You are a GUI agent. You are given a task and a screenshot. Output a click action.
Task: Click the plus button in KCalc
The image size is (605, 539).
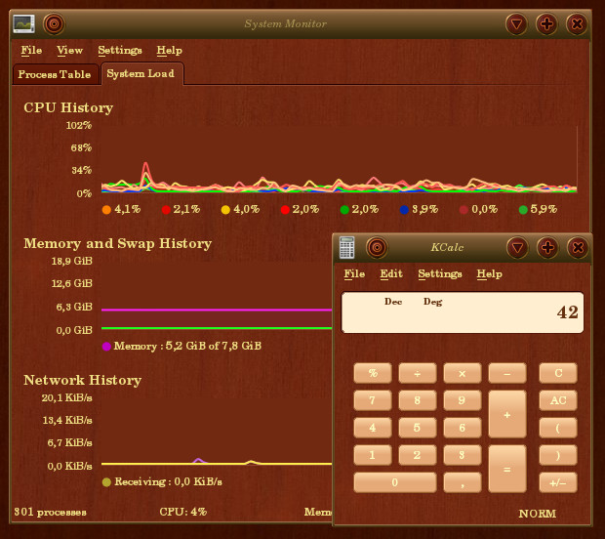[x=507, y=414]
